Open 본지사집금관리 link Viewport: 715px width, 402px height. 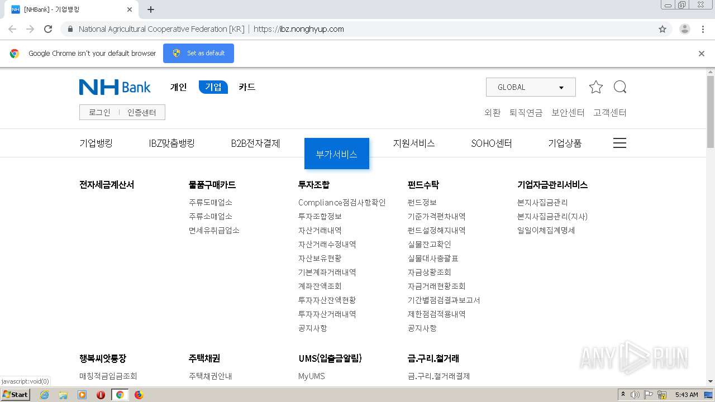click(x=542, y=202)
